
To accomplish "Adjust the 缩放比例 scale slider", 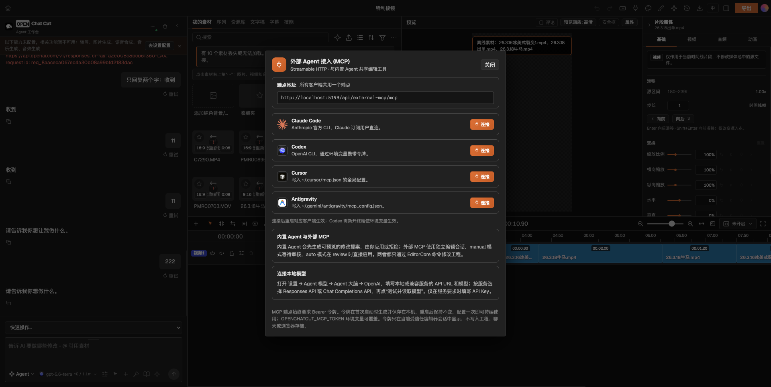I will (679, 155).
